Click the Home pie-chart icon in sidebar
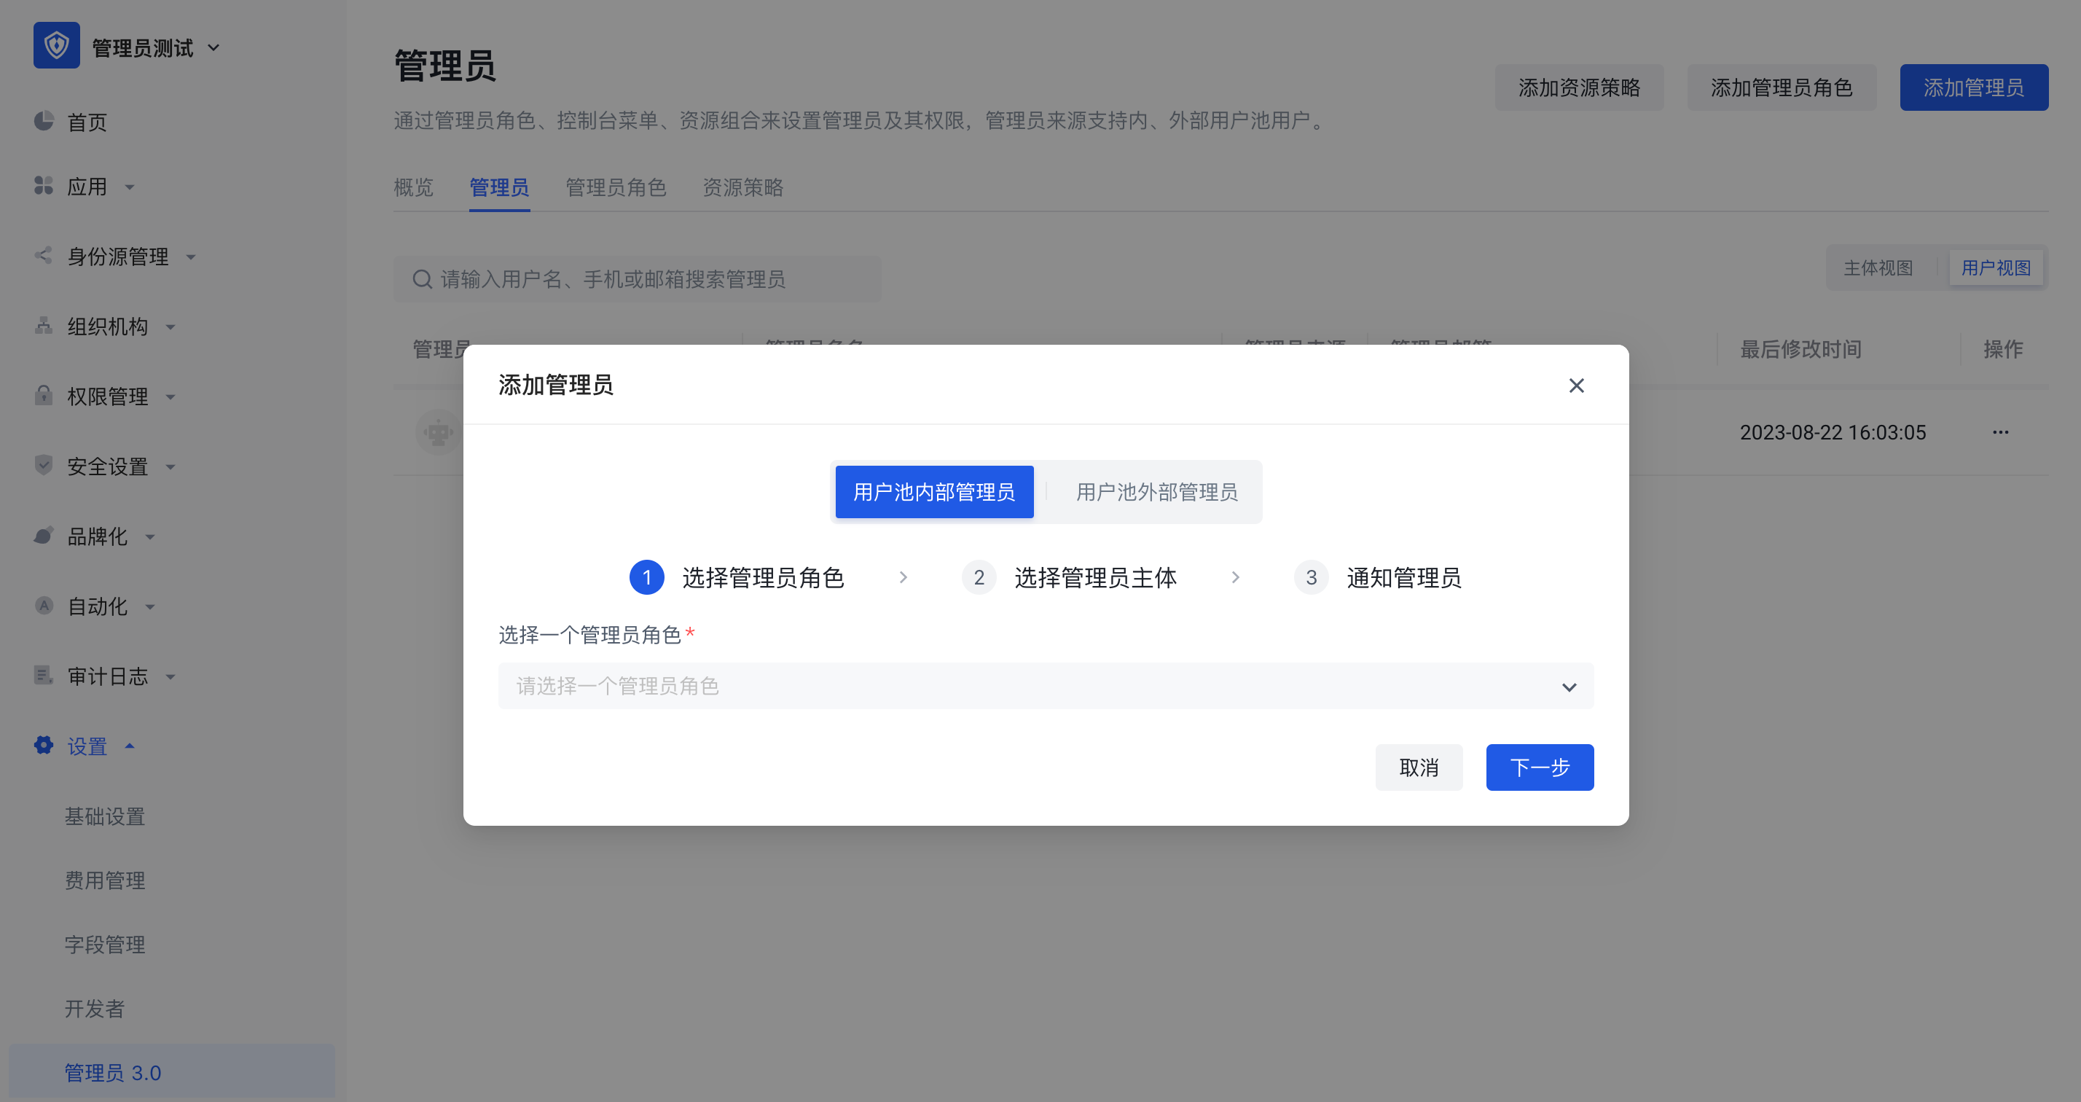The height and width of the screenshot is (1102, 2081). 44,121
